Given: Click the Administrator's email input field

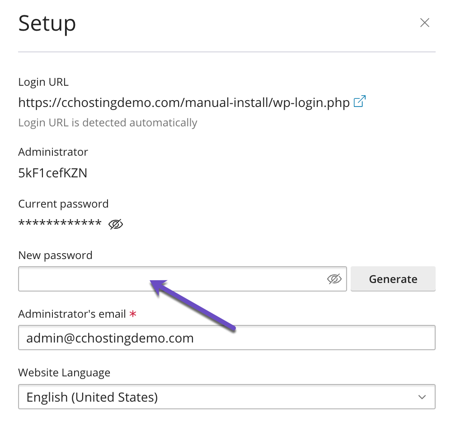Looking at the screenshot, I should click(226, 338).
